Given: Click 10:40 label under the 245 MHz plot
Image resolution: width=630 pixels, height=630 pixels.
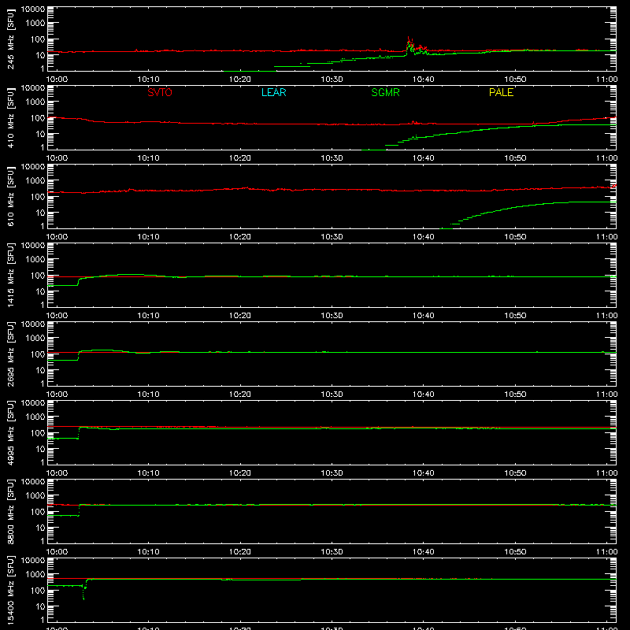Looking at the screenshot, I should coord(424,80).
